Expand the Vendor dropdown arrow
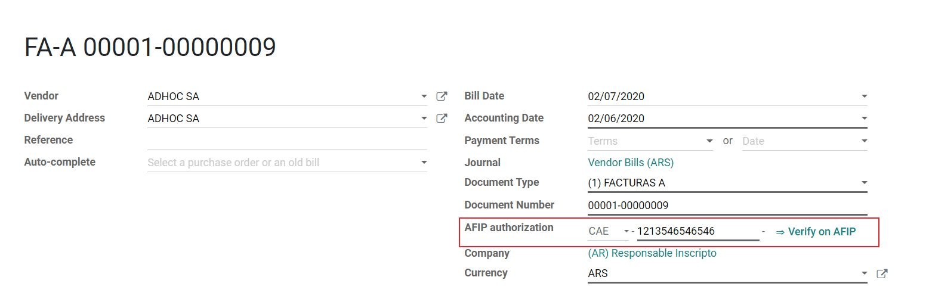The image size is (929, 305). tap(424, 97)
